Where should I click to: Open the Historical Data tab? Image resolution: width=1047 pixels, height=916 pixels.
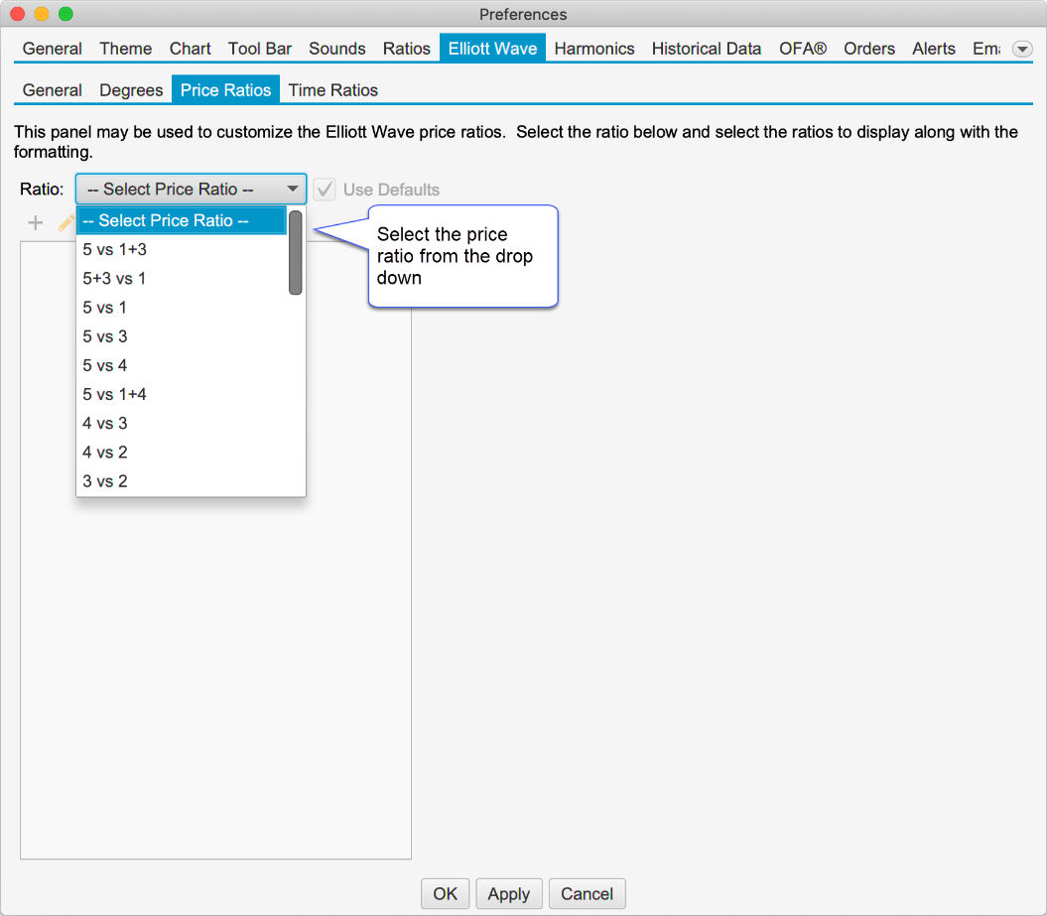click(707, 49)
